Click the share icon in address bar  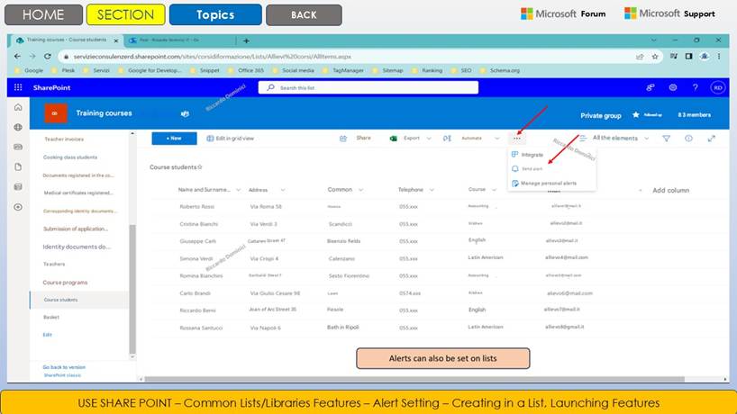[640, 57]
